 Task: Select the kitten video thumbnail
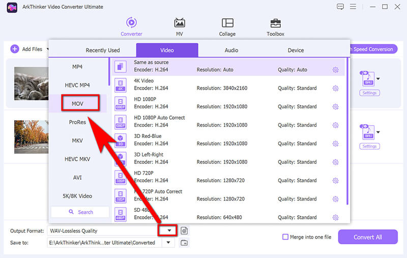click(x=31, y=83)
